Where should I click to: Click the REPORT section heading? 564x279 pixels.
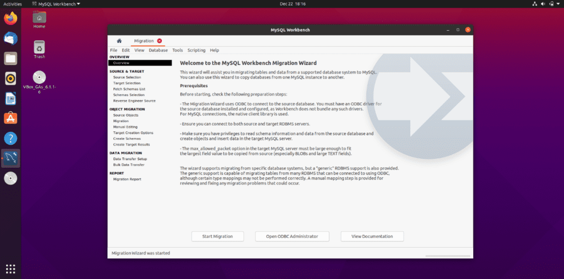pos(117,173)
